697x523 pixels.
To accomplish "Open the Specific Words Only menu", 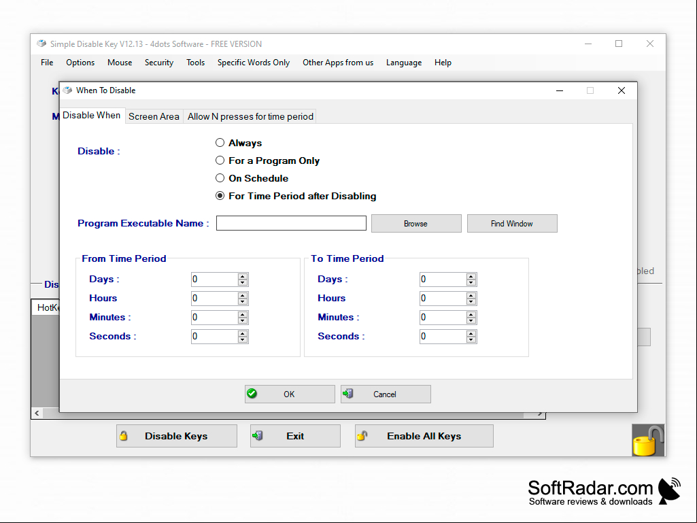I will pos(254,63).
